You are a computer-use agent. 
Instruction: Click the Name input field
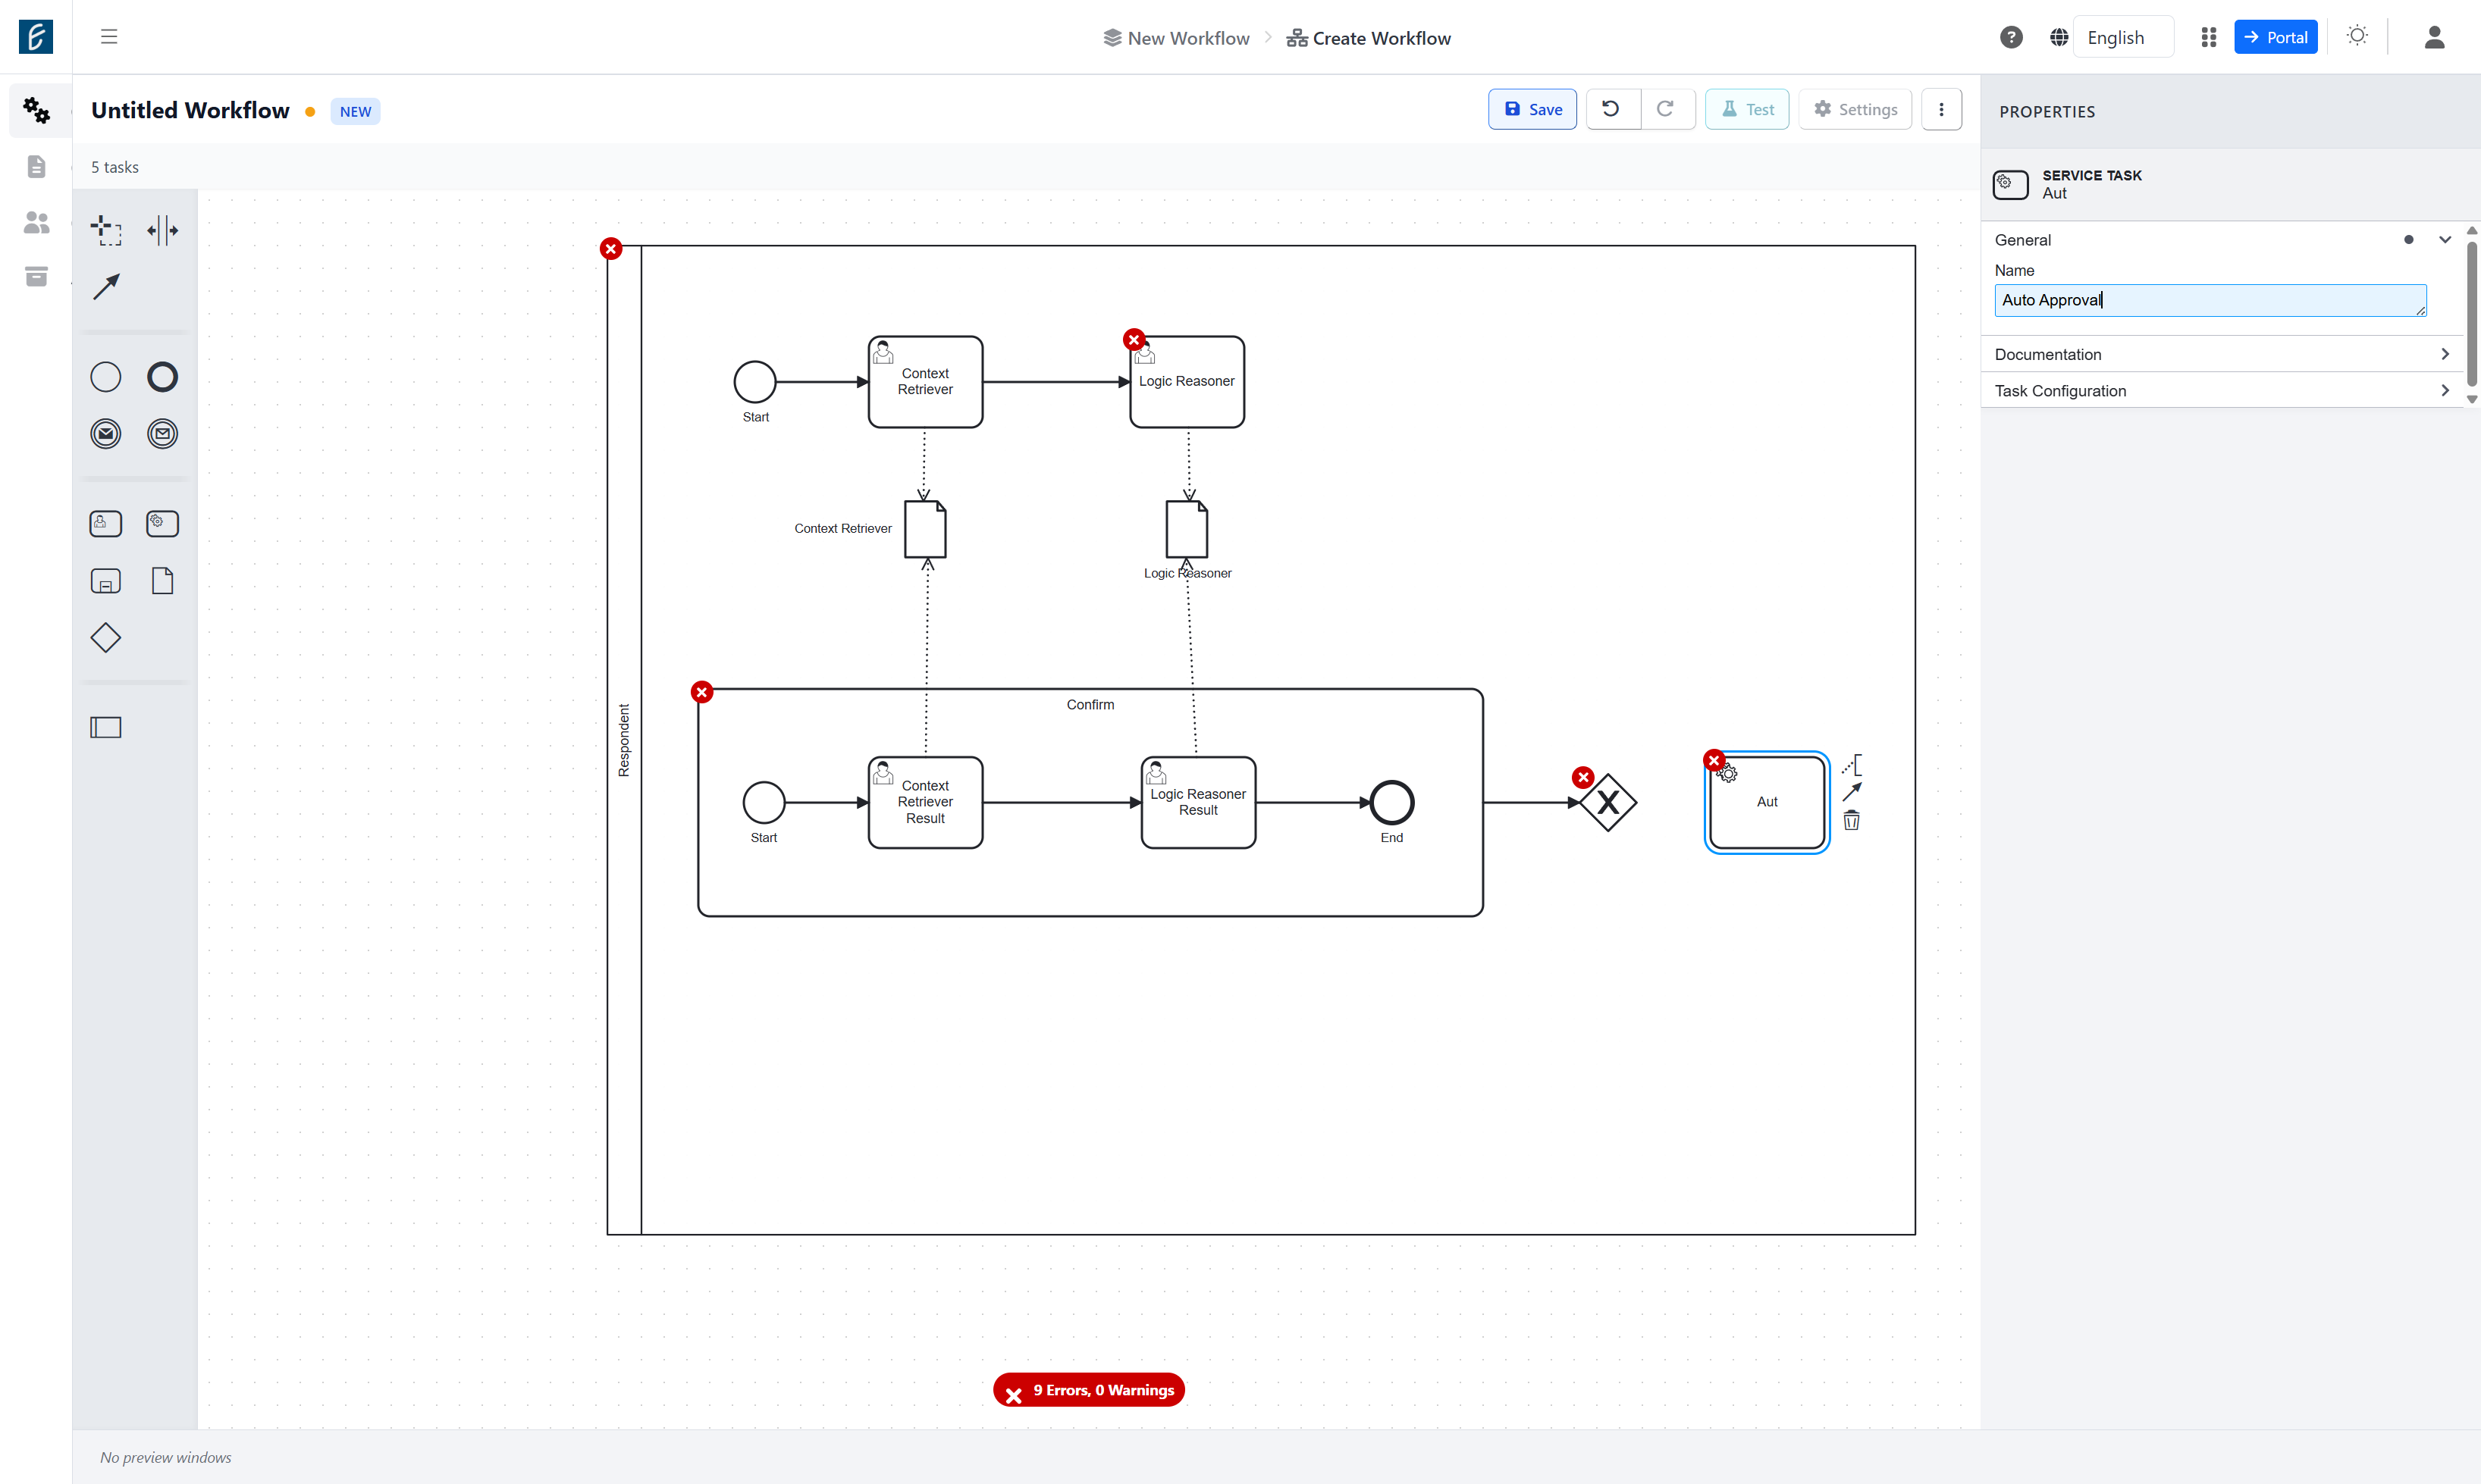tap(2210, 300)
